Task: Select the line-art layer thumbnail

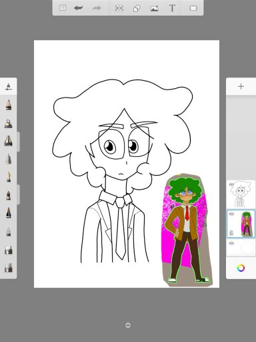Action: (x=241, y=194)
